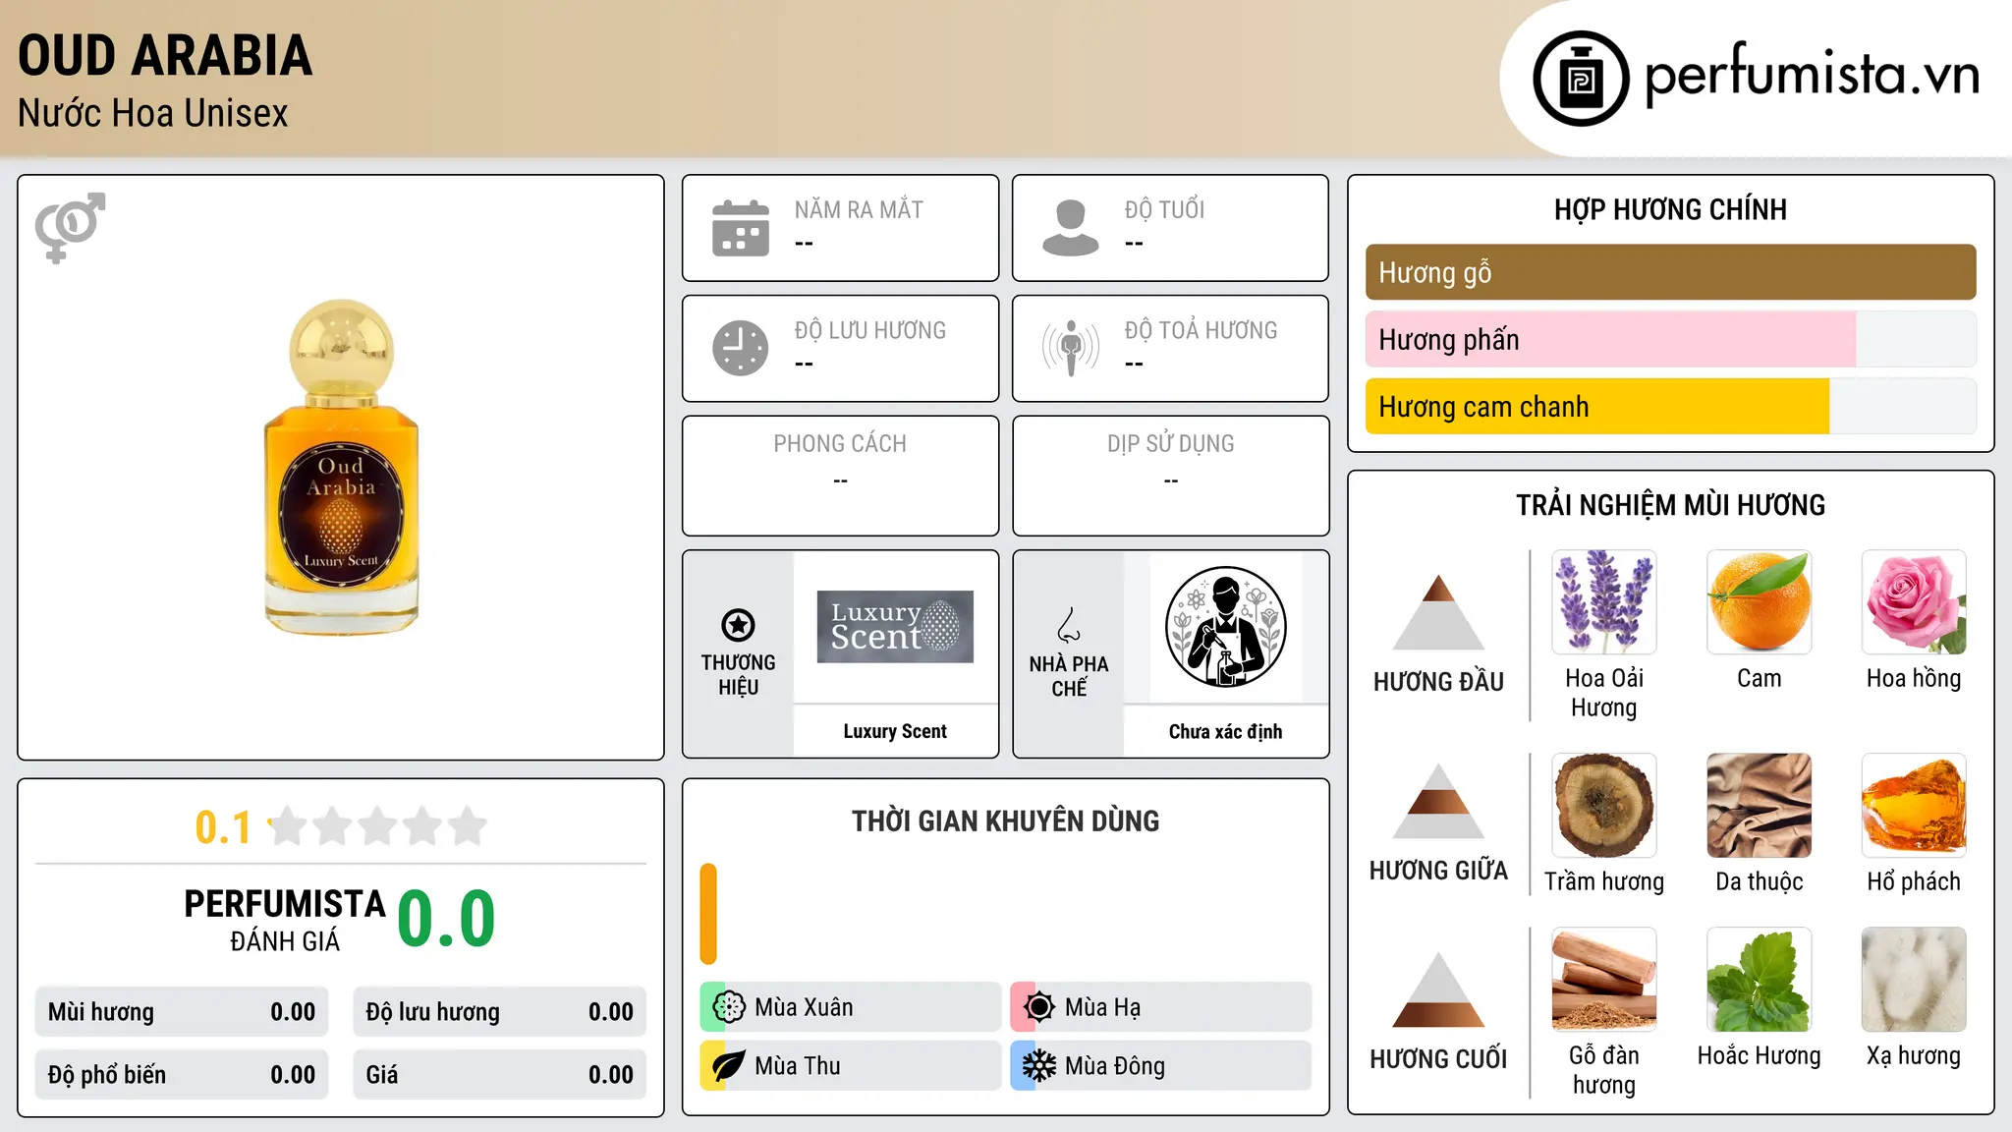Viewport: 2012px width, 1132px height.
Task: Select the Hoa hồng rose note image
Action: click(1914, 602)
